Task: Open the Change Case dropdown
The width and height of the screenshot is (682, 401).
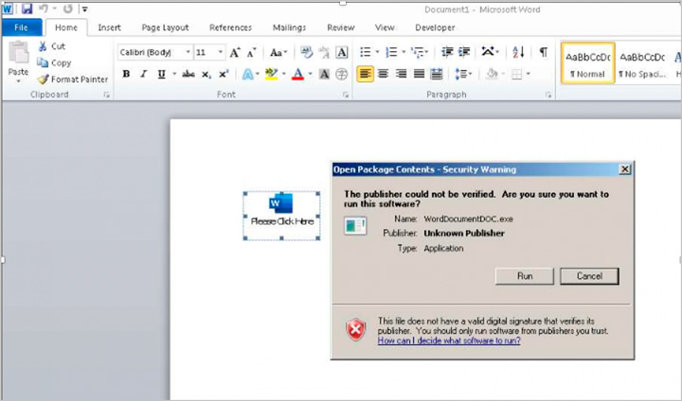Action: coord(278,53)
